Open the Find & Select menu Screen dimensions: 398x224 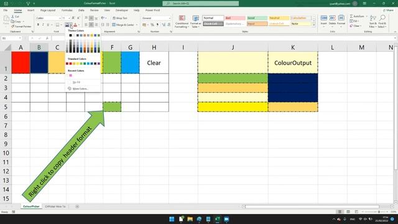[x=382, y=22]
